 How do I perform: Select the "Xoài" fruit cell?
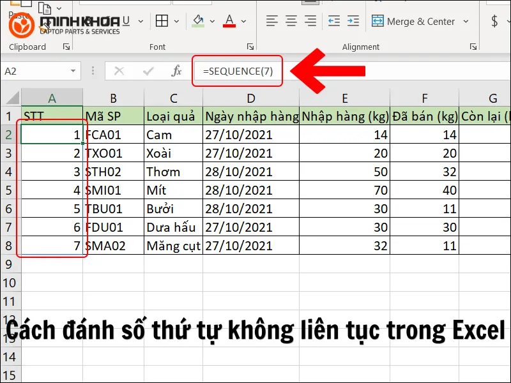tap(173, 153)
